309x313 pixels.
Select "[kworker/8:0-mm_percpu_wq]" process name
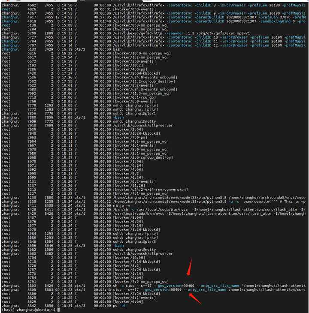(x=141, y=25)
